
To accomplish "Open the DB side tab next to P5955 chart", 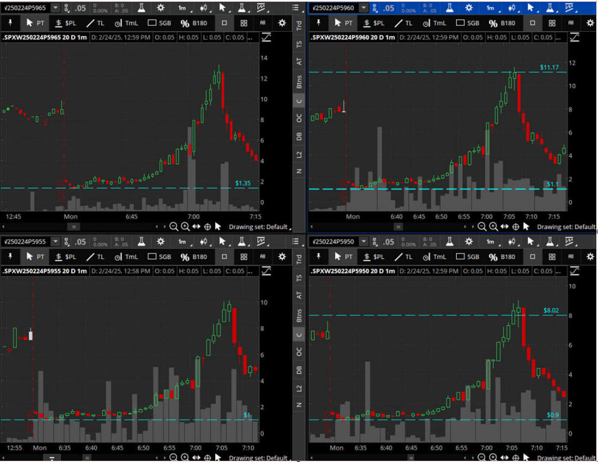I will coord(299,369).
